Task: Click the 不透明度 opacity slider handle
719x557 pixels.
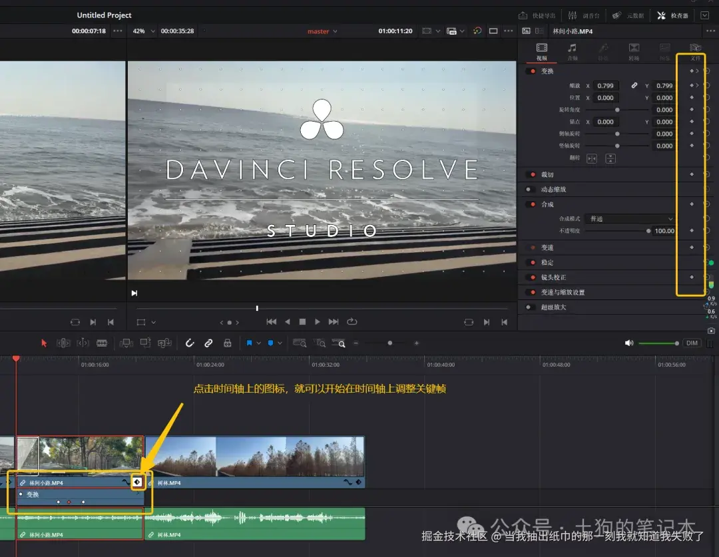Action: [648, 231]
